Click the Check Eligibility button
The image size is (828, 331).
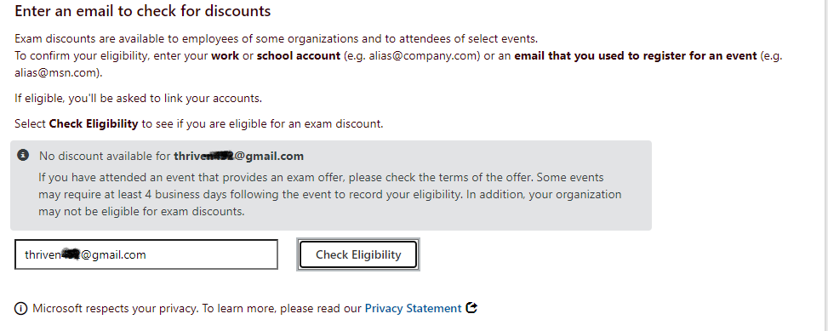point(358,254)
